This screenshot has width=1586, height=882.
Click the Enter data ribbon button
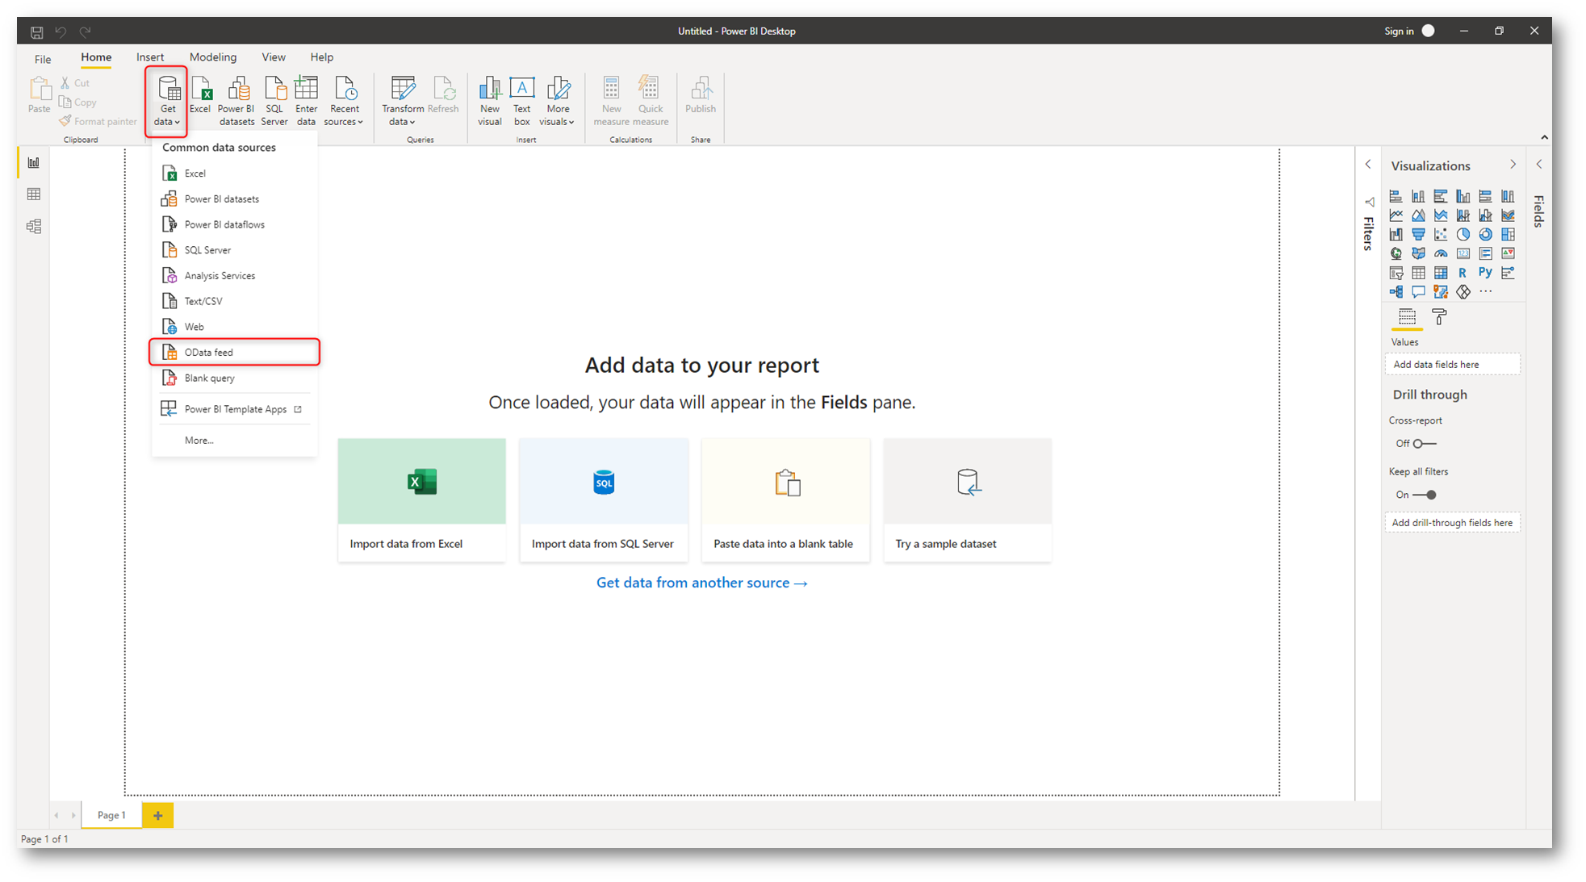[307, 100]
